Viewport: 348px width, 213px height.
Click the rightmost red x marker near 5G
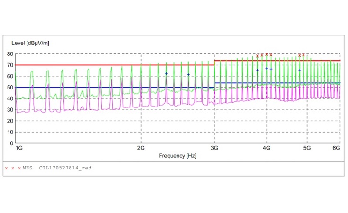click(303, 55)
